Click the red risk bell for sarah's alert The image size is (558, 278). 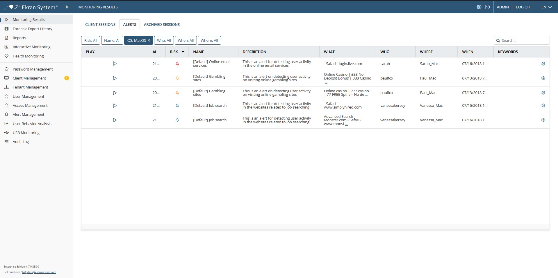pyautogui.click(x=177, y=64)
